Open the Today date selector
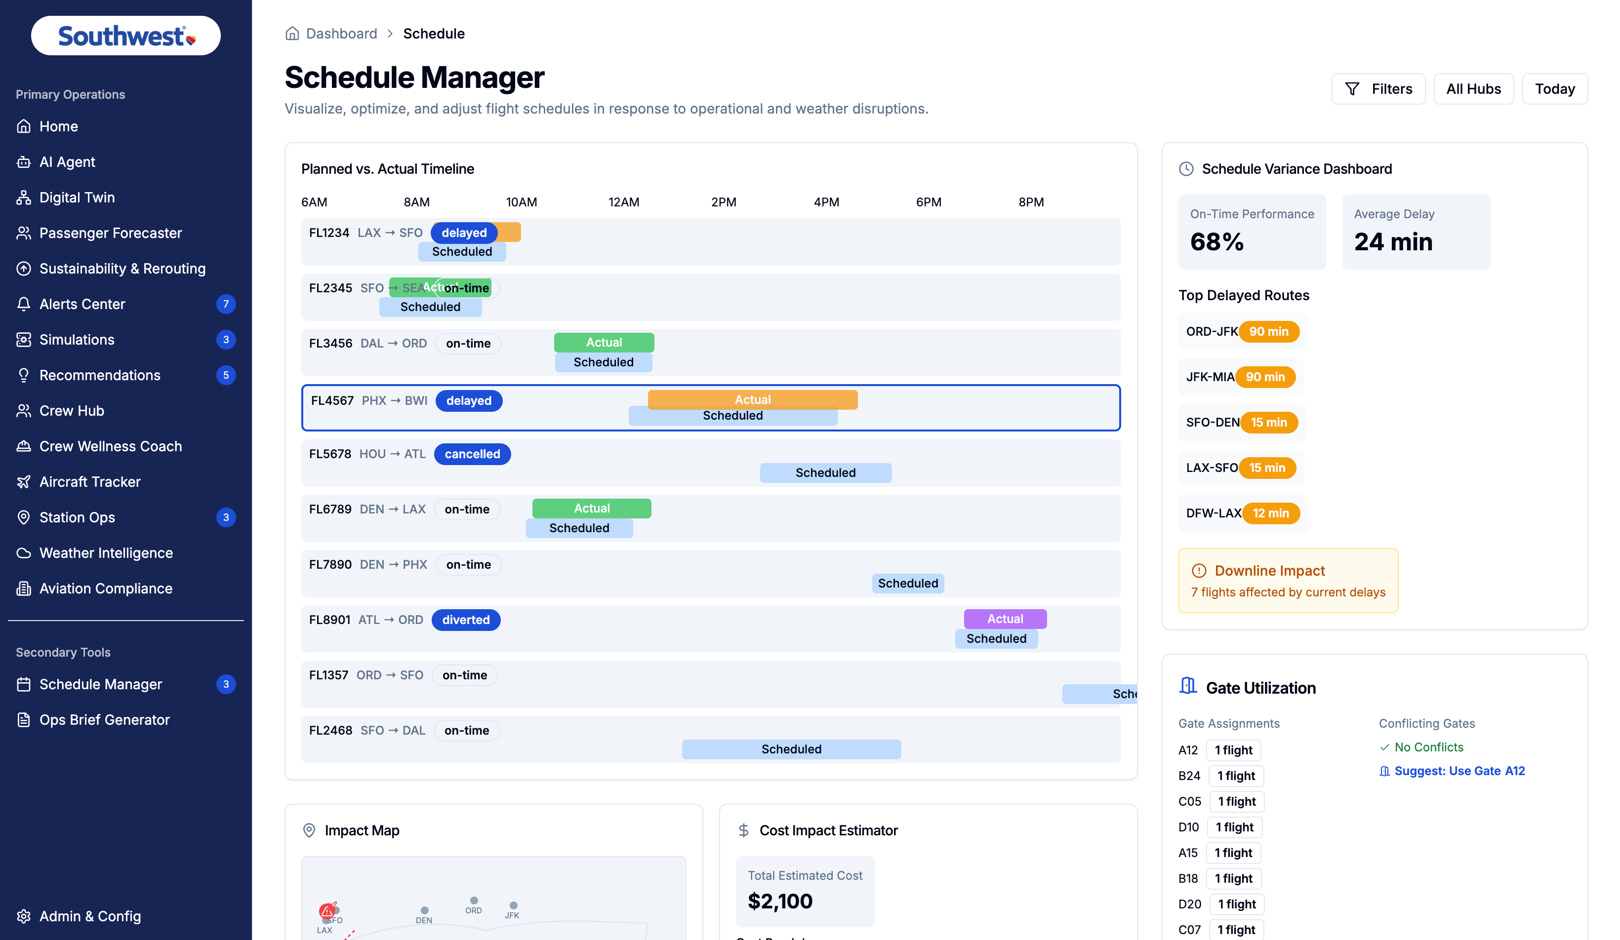Viewport: 1620px width, 940px height. 1554,89
